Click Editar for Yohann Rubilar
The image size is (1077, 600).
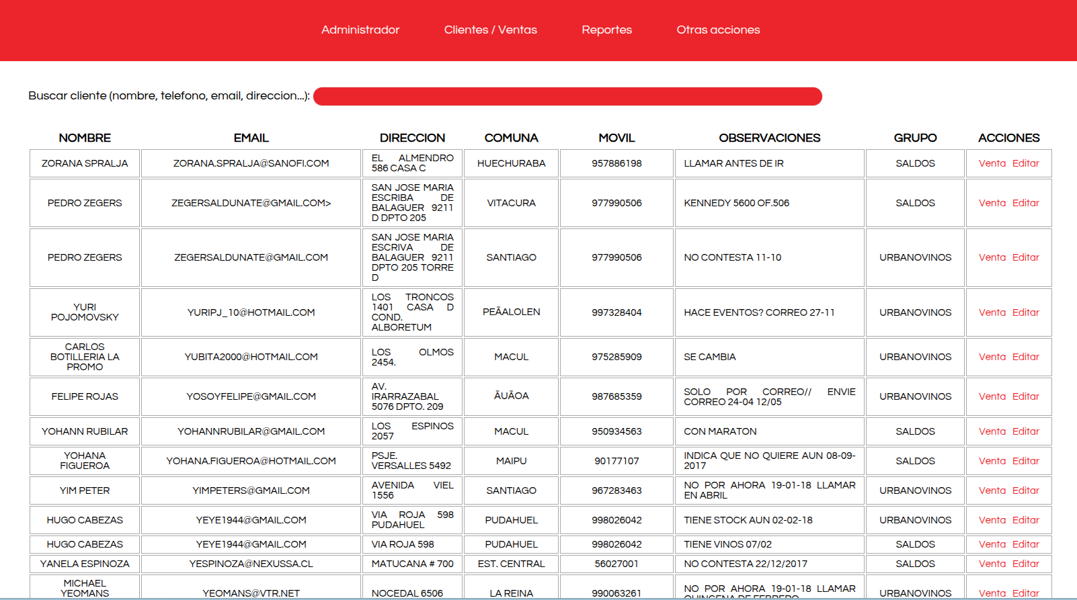tap(1025, 431)
